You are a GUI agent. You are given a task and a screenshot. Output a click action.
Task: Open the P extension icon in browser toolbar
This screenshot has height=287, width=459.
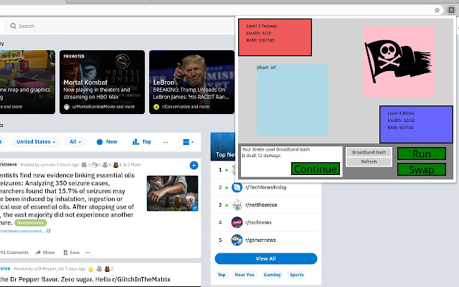pyautogui.click(x=451, y=10)
